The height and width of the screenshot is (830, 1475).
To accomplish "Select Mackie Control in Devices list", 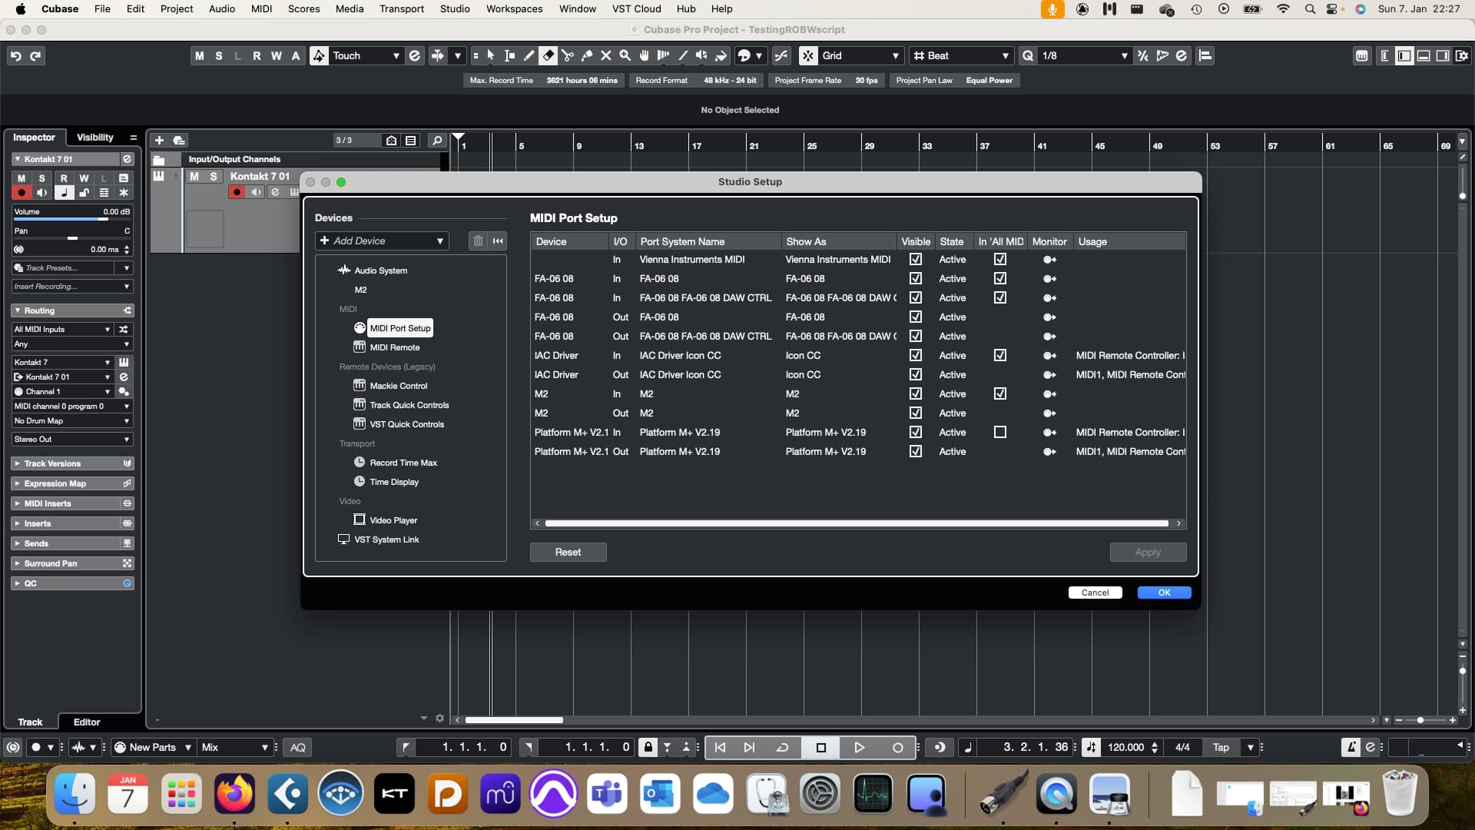I will (398, 386).
